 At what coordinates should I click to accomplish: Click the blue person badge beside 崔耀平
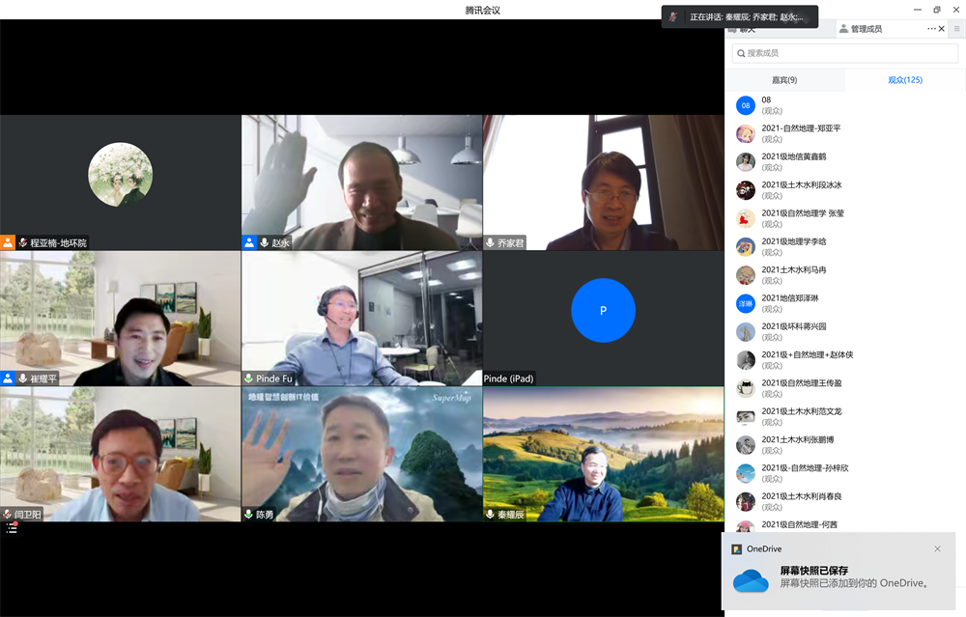tap(8, 379)
